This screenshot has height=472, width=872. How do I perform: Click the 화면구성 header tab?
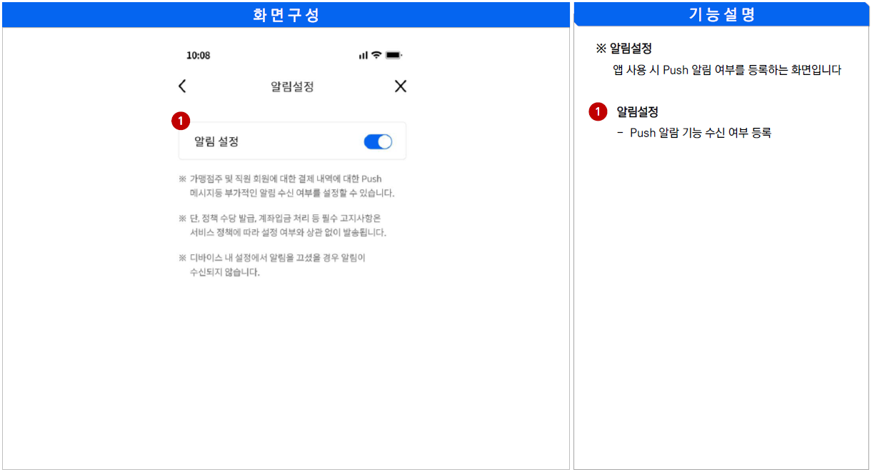point(286,14)
